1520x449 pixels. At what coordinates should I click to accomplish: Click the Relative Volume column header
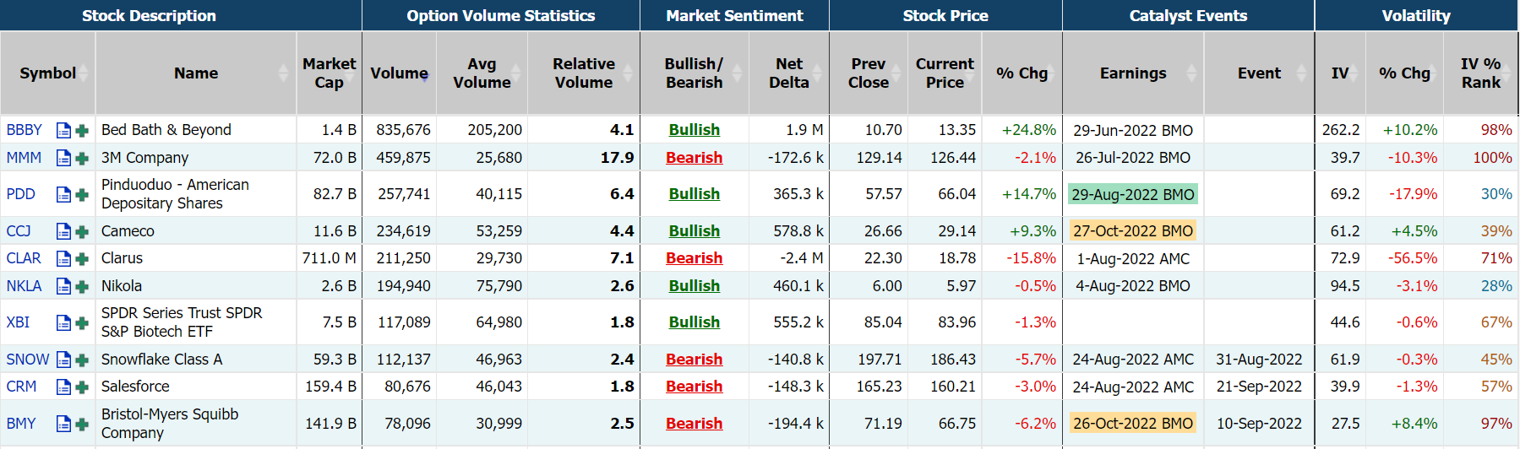(x=583, y=73)
